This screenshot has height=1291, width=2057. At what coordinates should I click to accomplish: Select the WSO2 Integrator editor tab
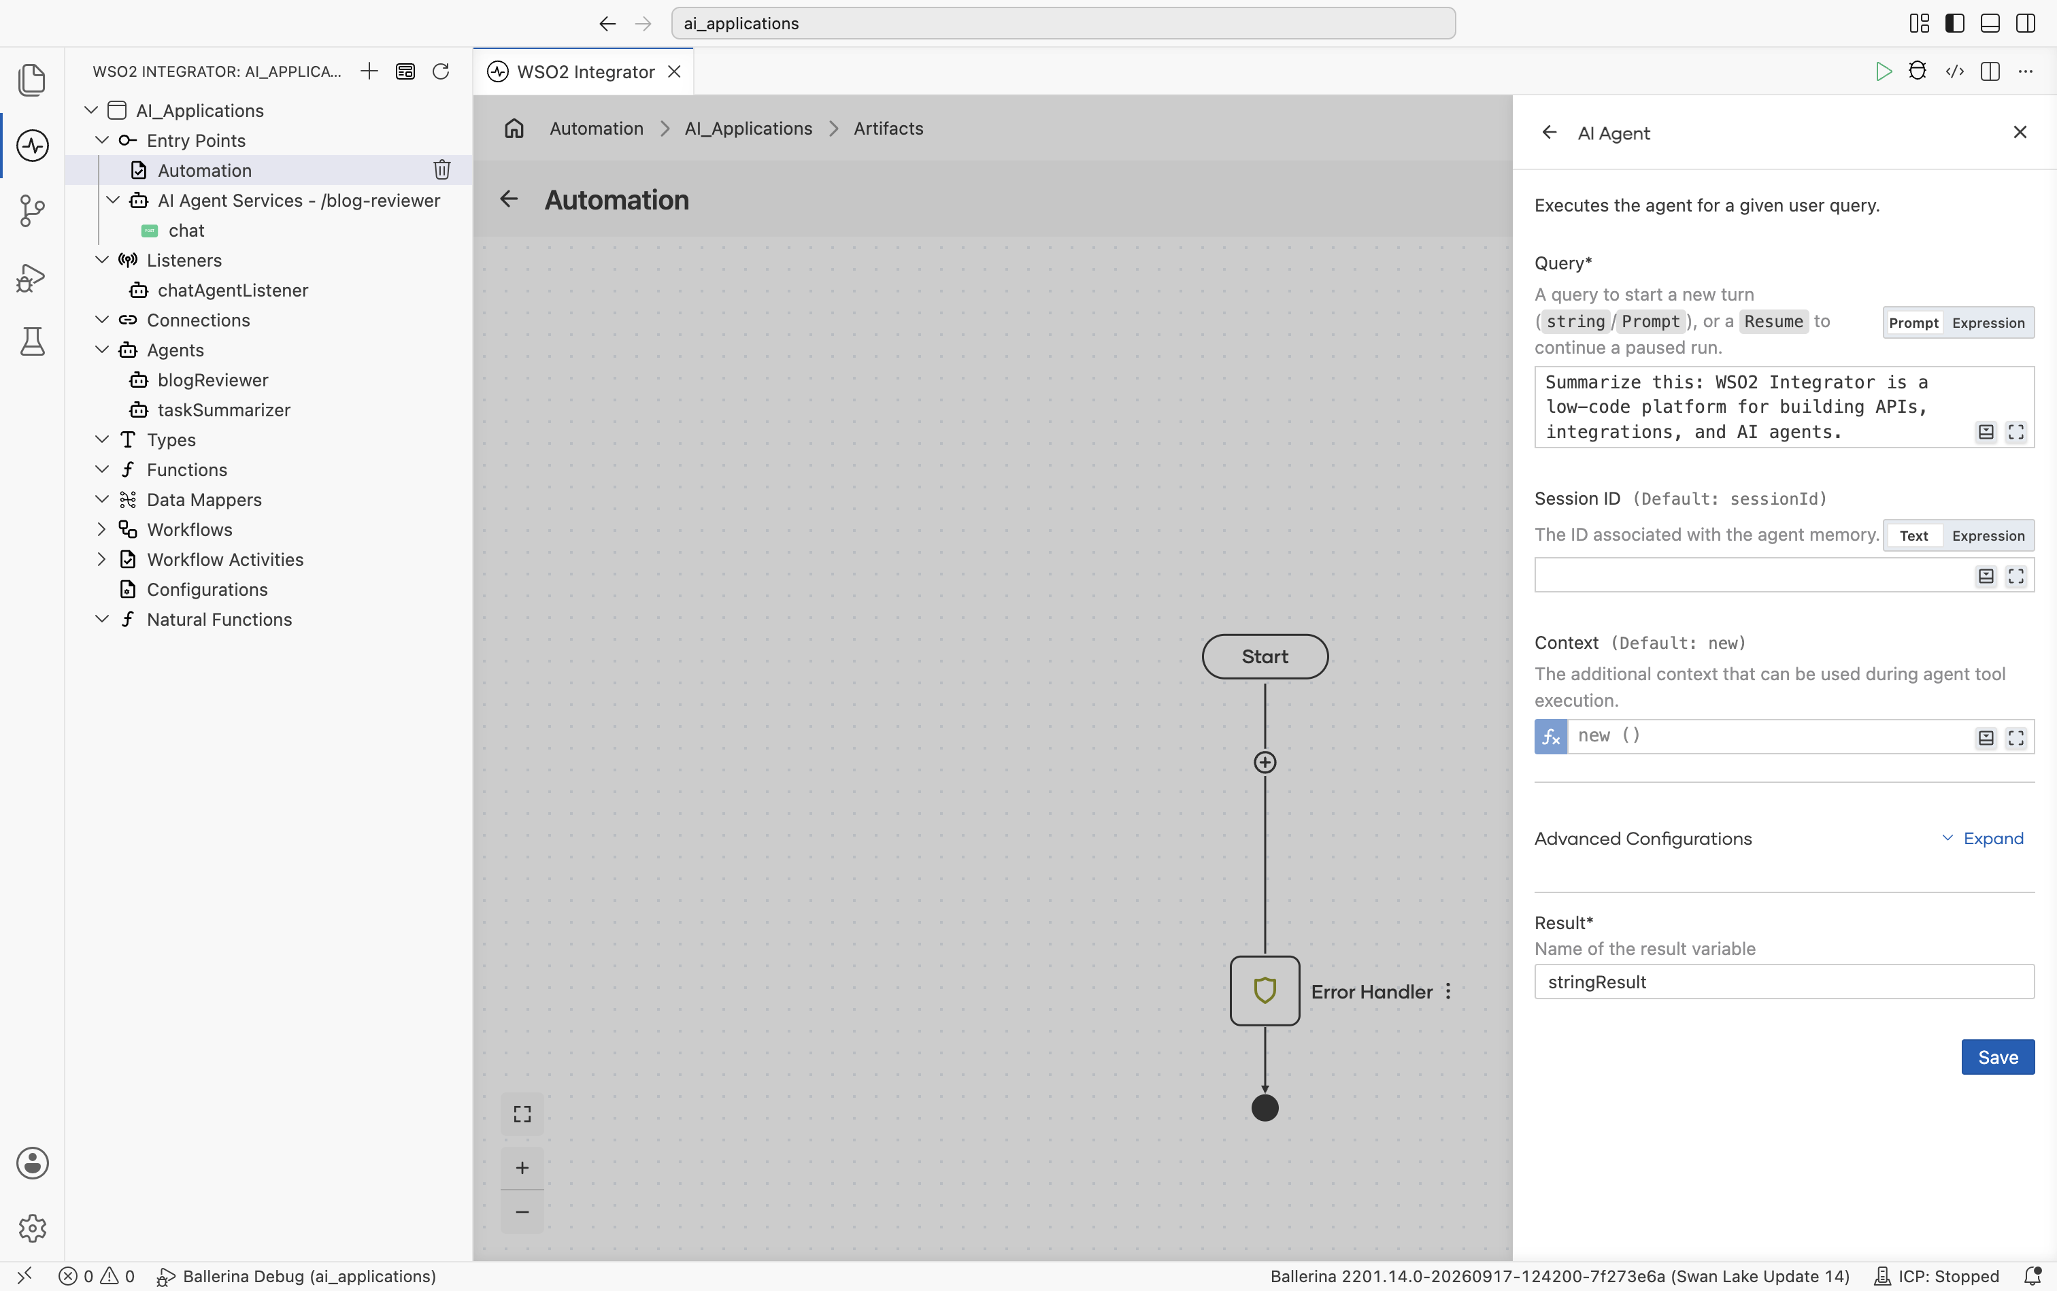pyautogui.click(x=584, y=71)
